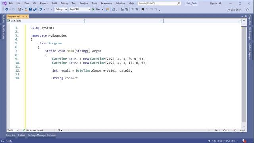Undo the last edit via Undo icon

tap(40, 10)
